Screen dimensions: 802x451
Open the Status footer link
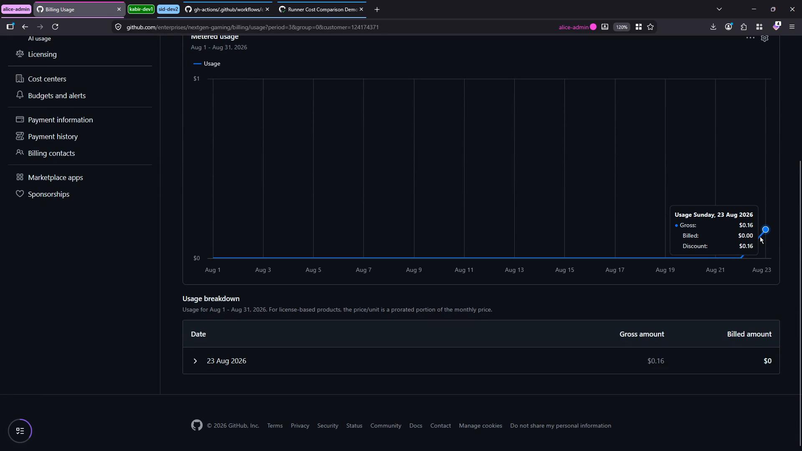(354, 426)
